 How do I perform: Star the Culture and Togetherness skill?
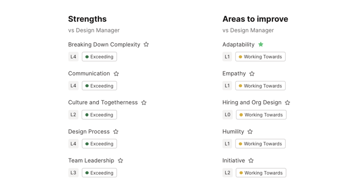[x=144, y=102]
